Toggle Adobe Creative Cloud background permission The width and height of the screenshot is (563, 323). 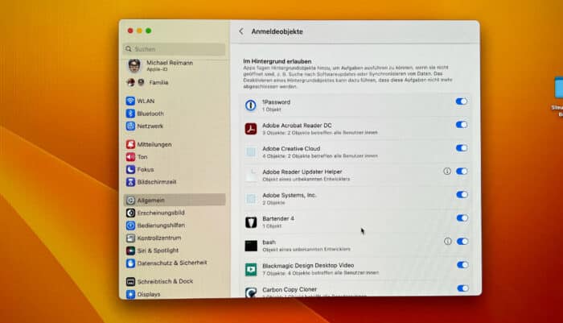[462, 148]
